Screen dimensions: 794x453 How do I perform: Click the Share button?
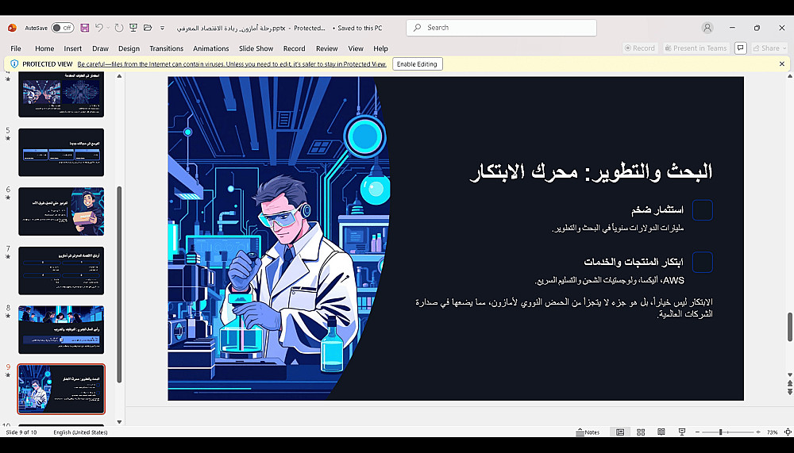[x=769, y=48]
